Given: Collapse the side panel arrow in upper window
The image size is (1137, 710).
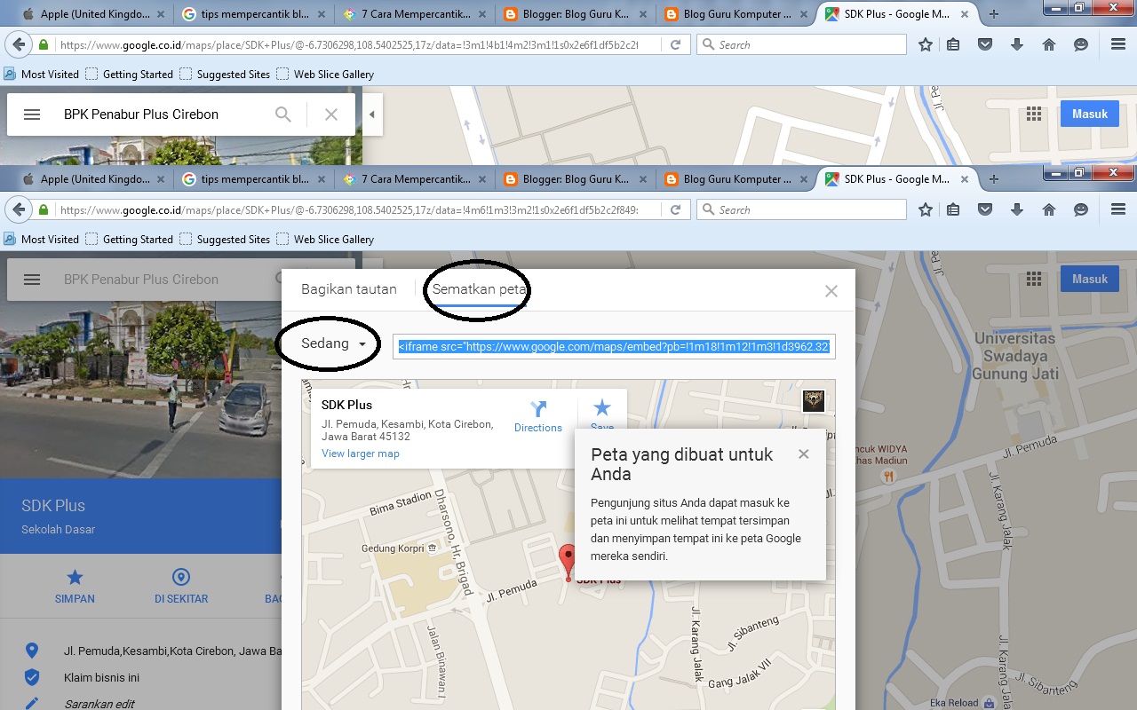Looking at the screenshot, I should (372, 114).
